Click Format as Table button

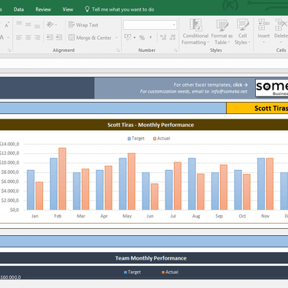click(221, 32)
